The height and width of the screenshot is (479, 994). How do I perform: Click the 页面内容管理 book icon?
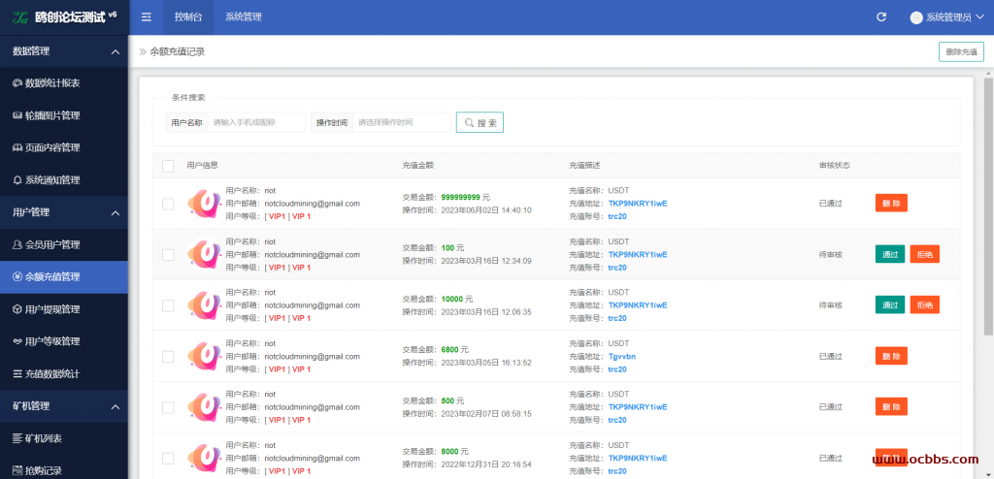point(17,147)
